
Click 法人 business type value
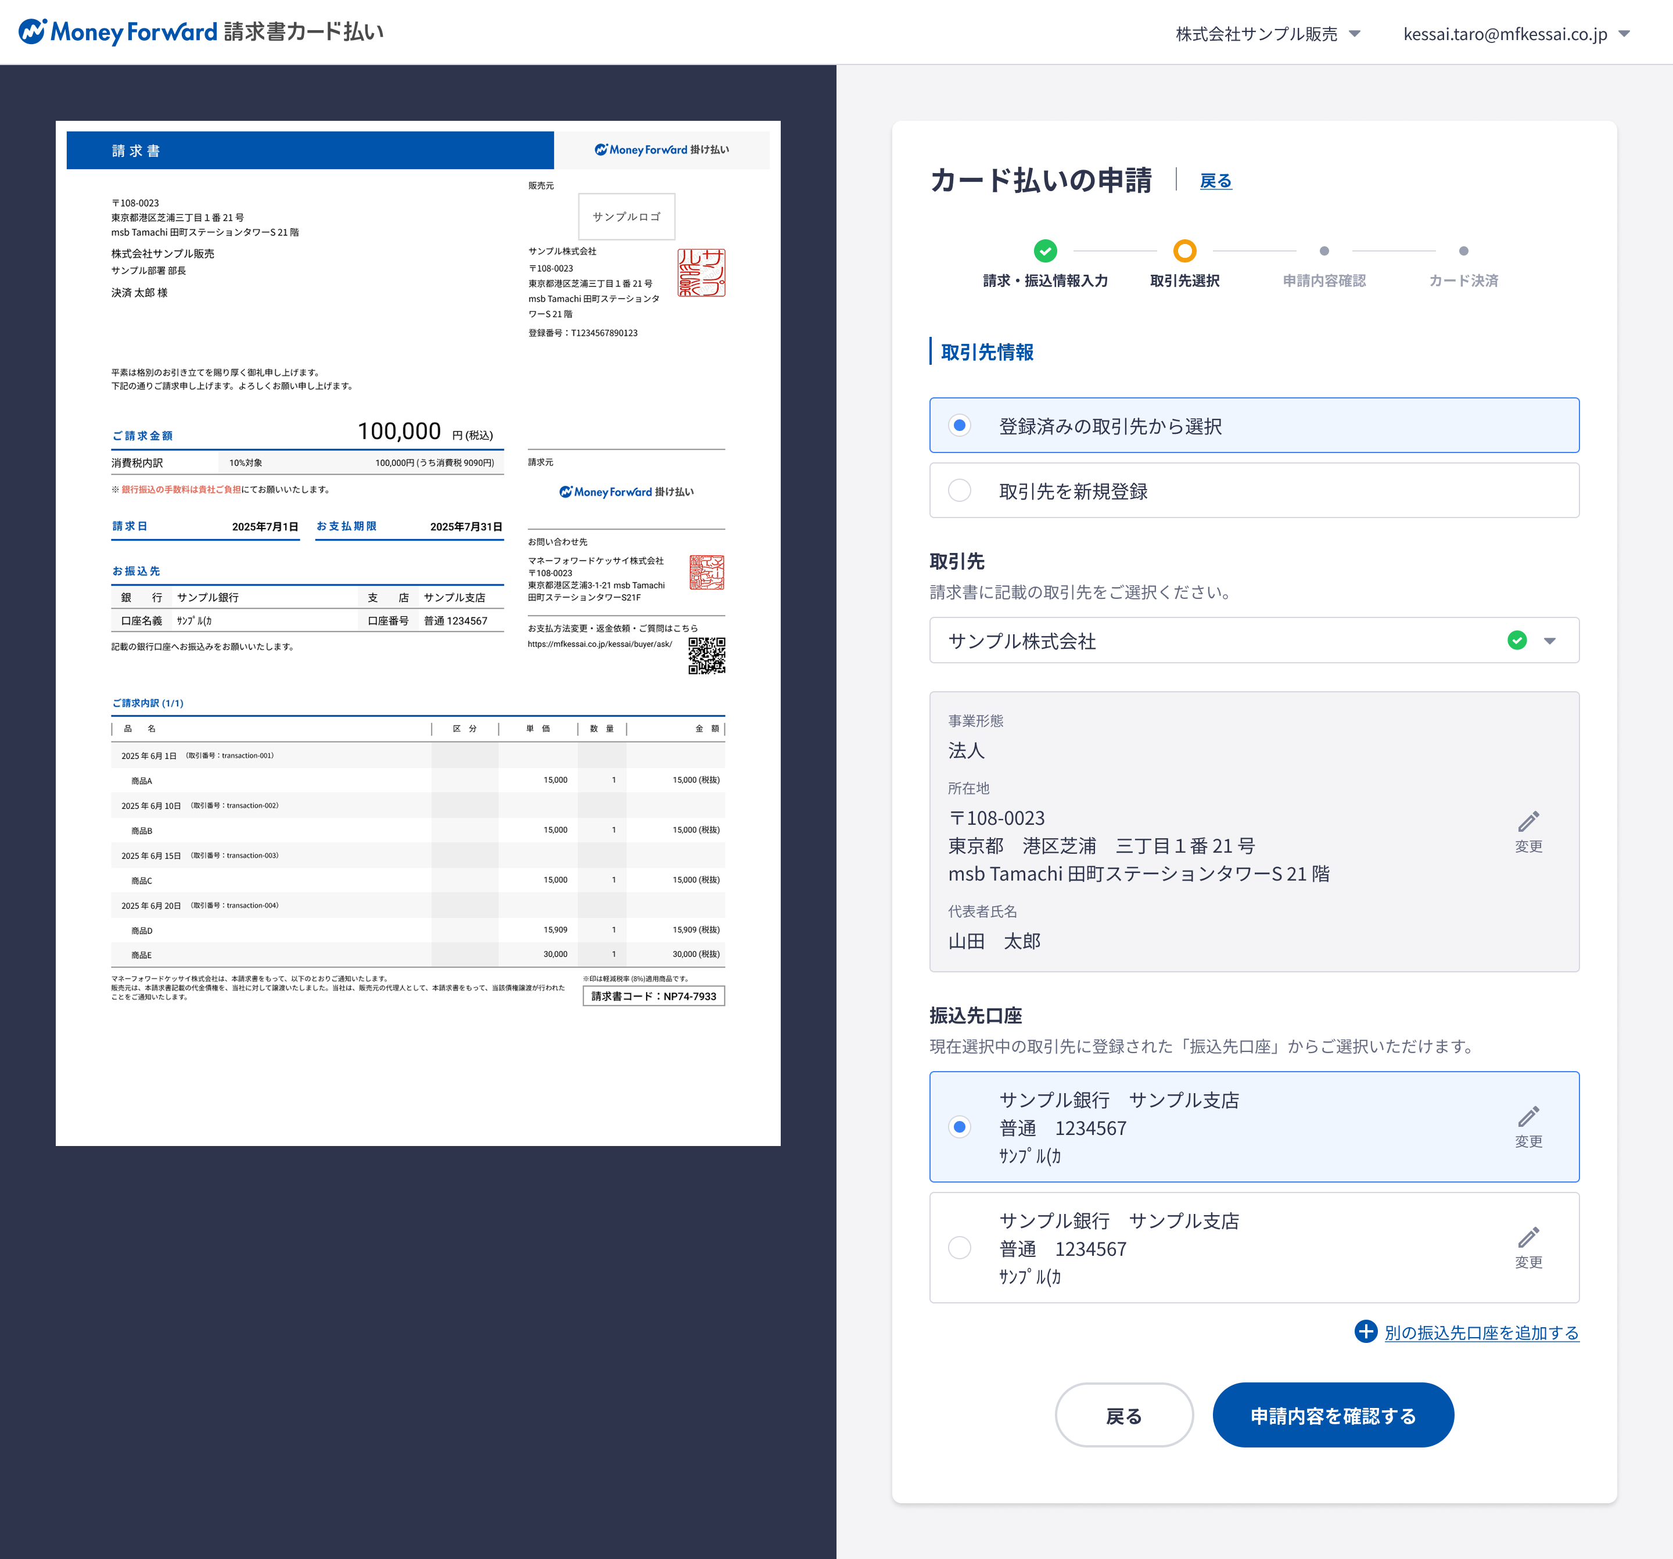click(x=966, y=750)
